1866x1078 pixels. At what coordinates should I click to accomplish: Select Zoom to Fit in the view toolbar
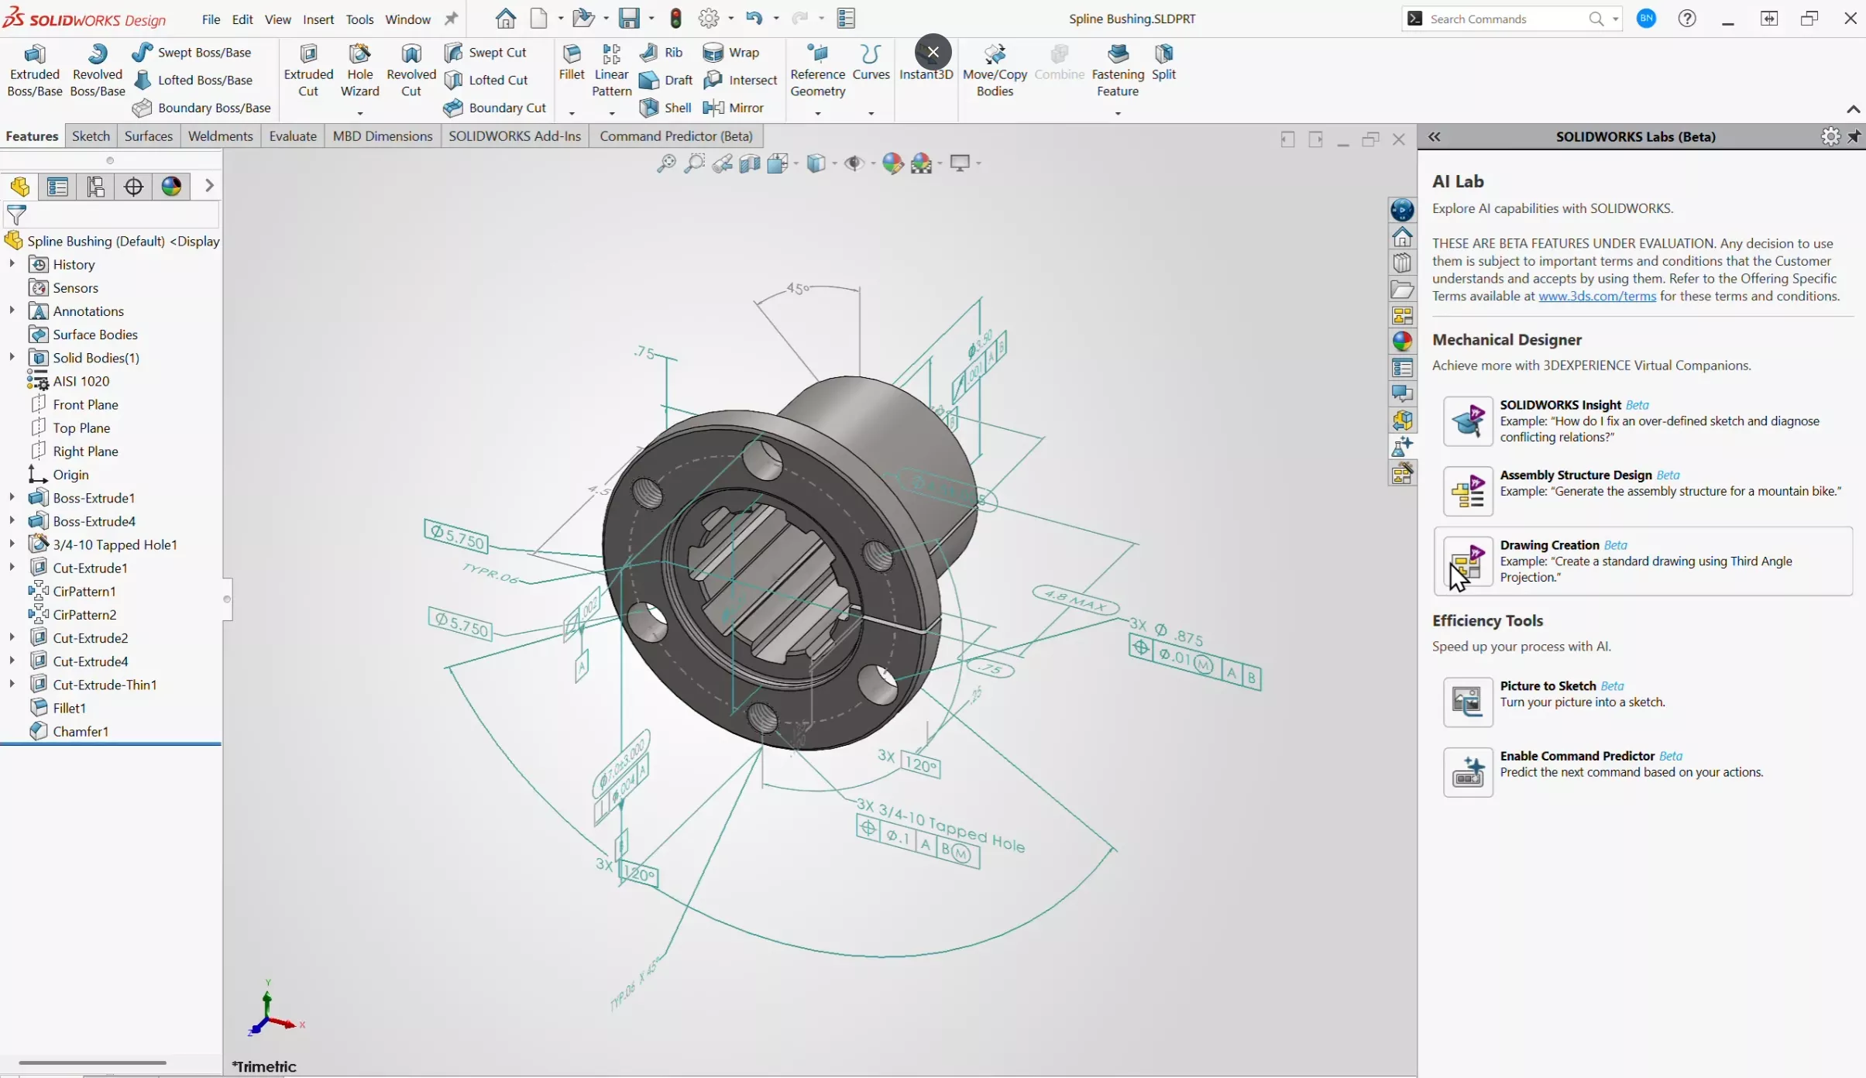tap(665, 163)
